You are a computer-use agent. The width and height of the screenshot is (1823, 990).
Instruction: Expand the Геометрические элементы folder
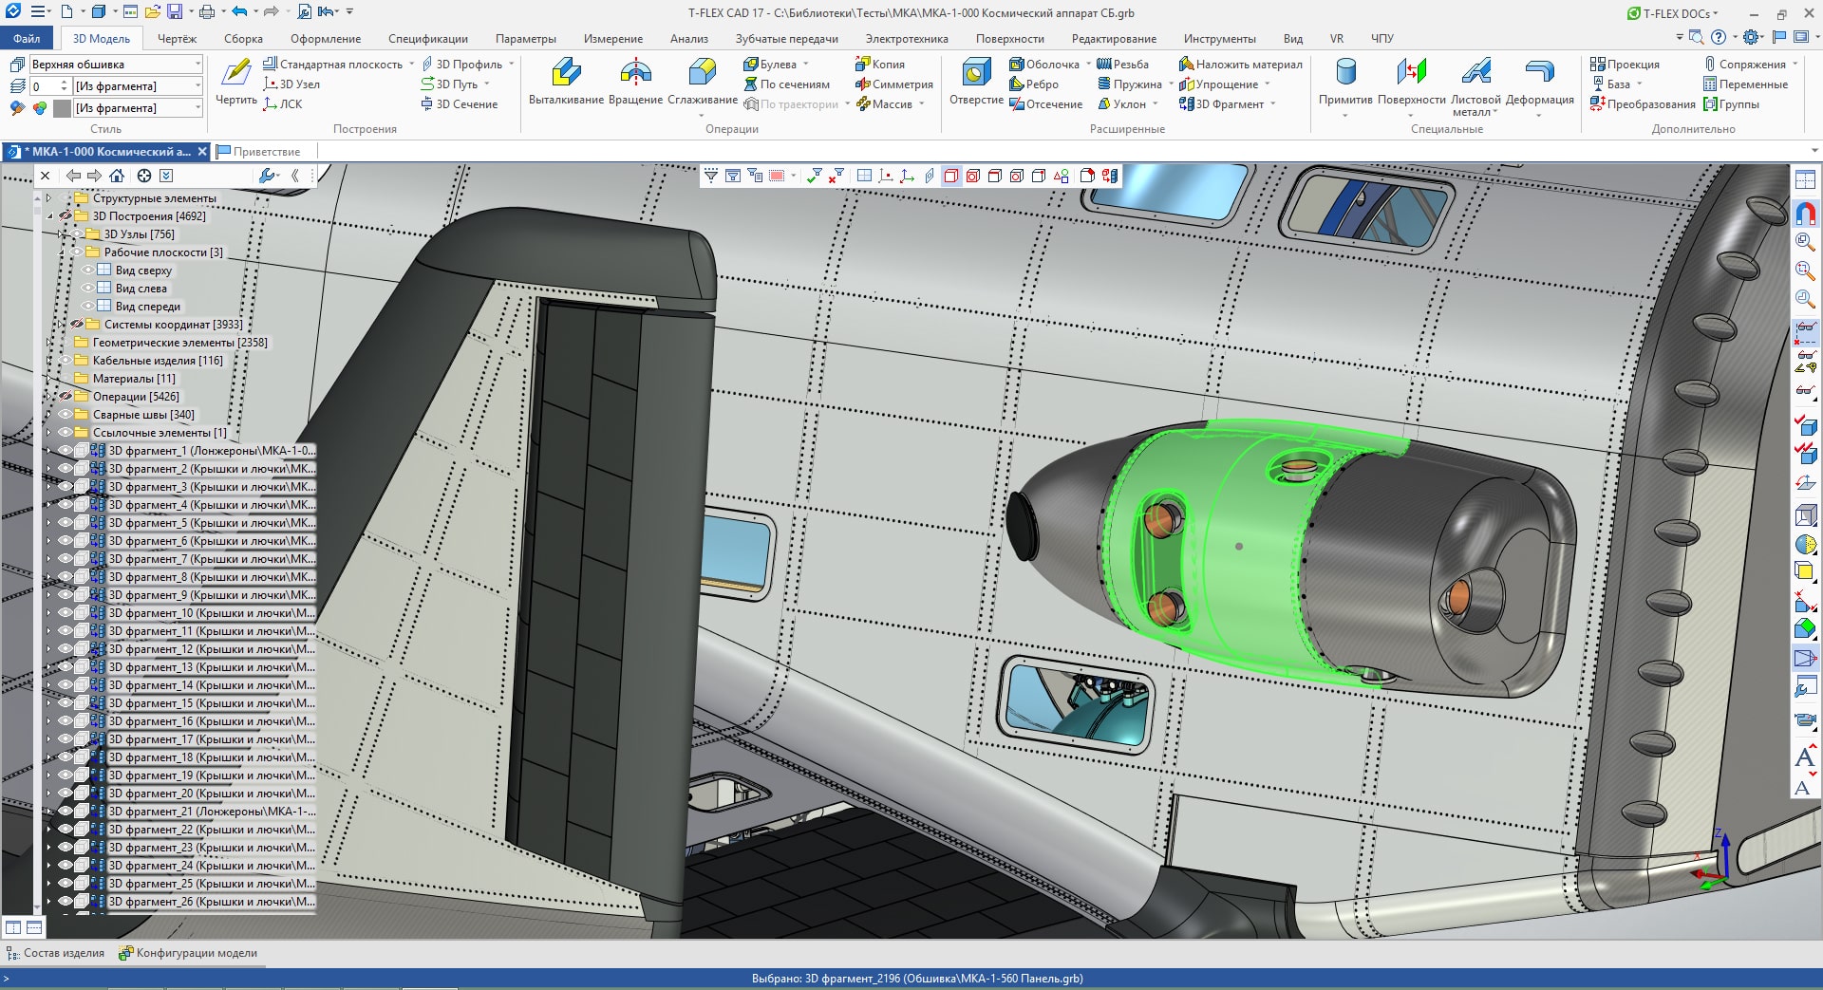49,343
